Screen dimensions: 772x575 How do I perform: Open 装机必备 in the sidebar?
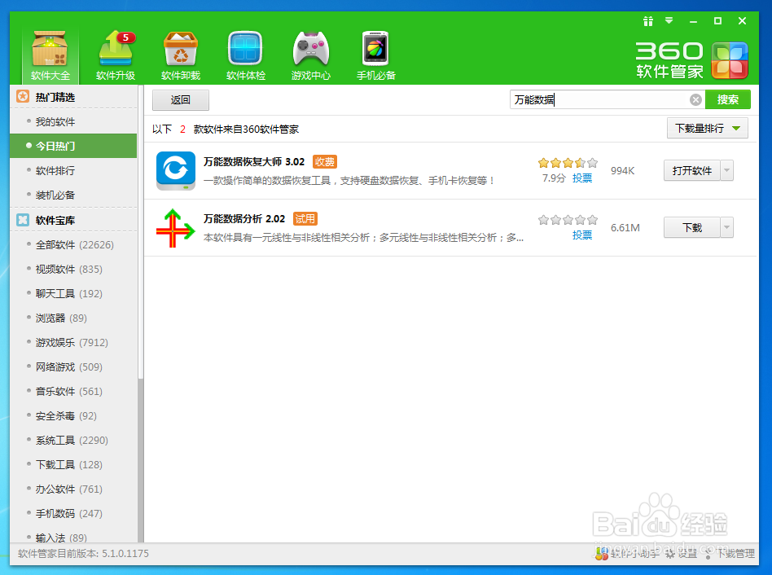73,195
